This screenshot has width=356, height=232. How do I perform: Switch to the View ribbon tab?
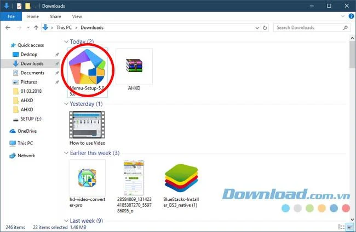click(x=77, y=16)
